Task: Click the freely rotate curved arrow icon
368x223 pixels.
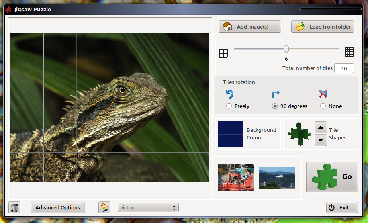Action: tap(229, 94)
